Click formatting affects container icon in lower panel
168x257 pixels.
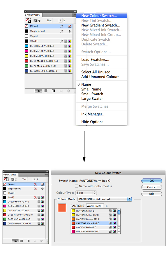pos(12,179)
